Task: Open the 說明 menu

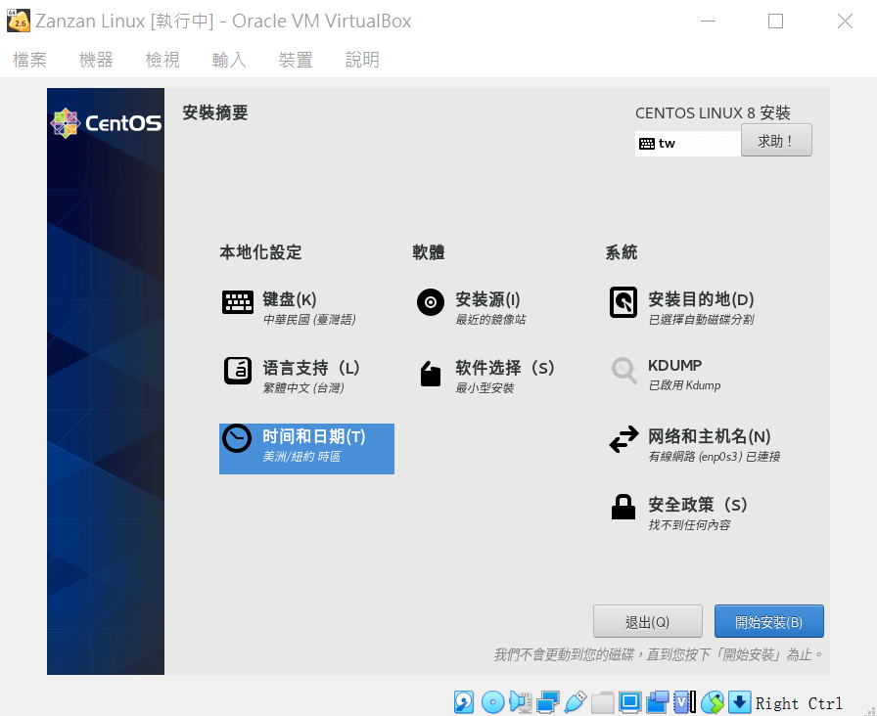Action: click(x=362, y=60)
